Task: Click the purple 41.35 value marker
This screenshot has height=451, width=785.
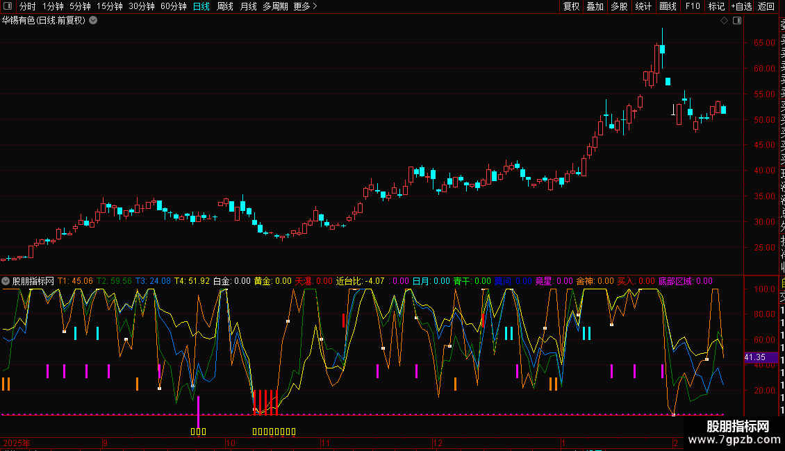Action: (756, 357)
